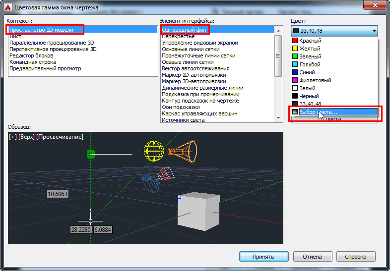Click the orange spotlight glyph in preview
Screen dimensions: 390x271
pyautogui.click(x=182, y=151)
